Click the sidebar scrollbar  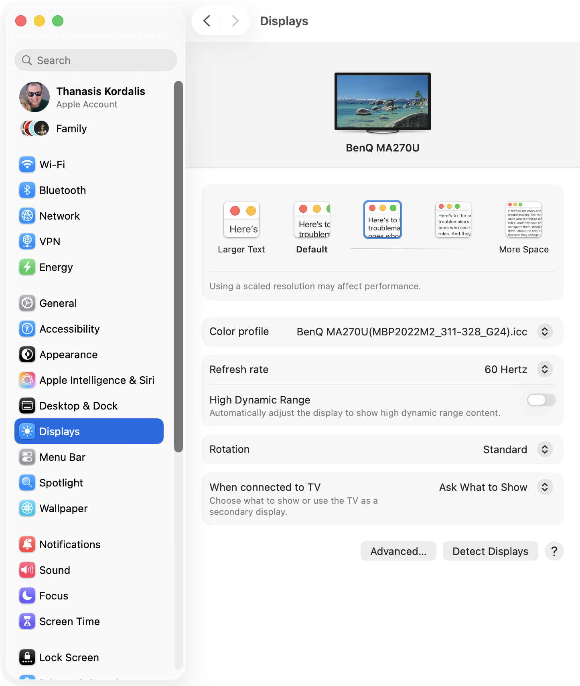pyautogui.click(x=178, y=266)
